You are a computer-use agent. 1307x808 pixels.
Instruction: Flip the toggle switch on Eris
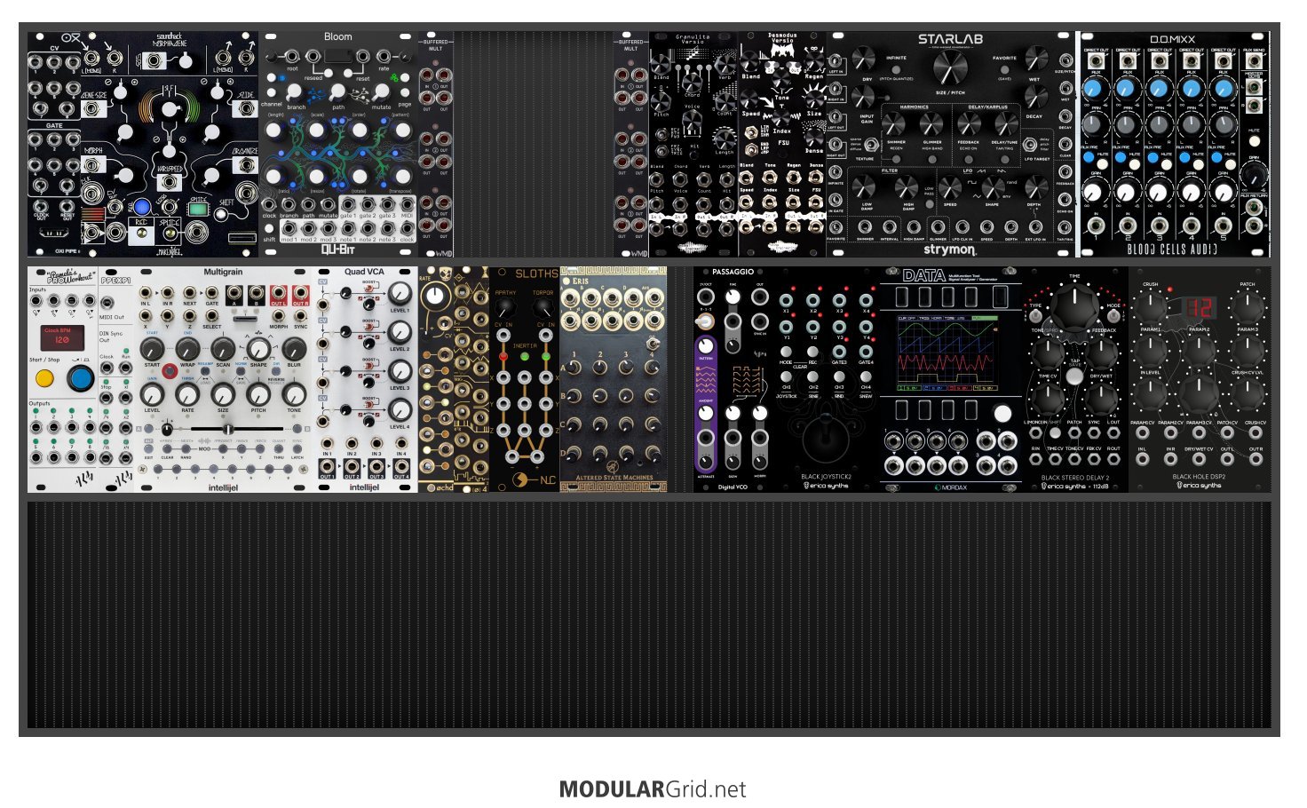[653, 344]
